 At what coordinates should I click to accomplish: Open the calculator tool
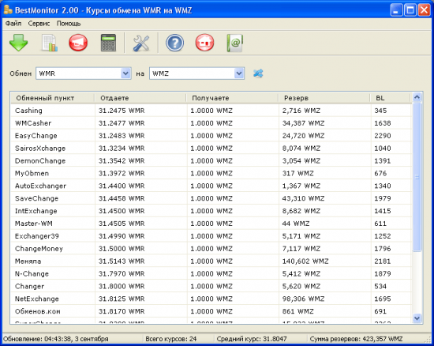pyautogui.click(x=109, y=43)
